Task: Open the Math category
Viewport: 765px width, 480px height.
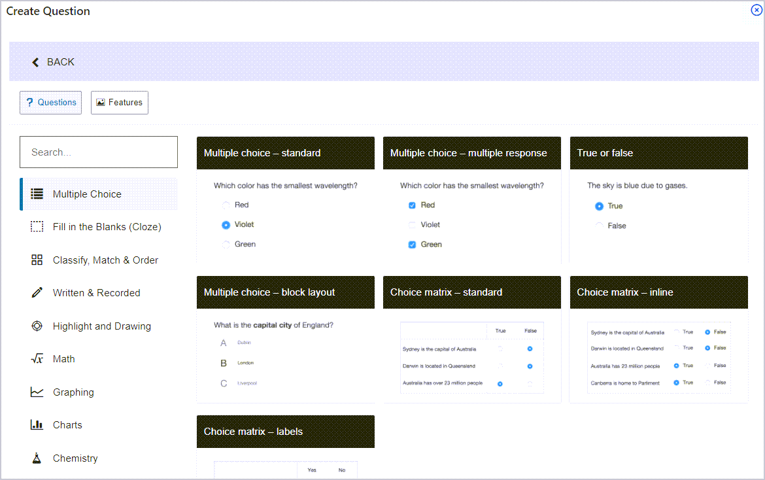Action: click(99, 359)
